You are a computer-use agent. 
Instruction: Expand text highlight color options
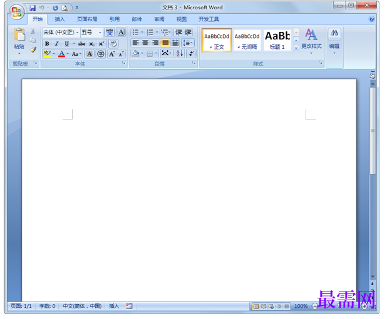pyautogui.click(x=54, y=54)
